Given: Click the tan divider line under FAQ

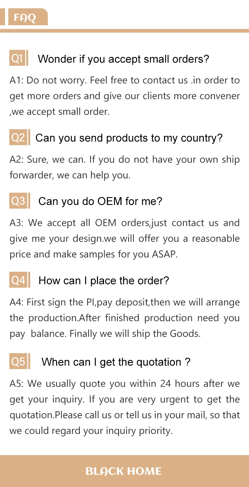Looking at the screenshot, I should point(124,31).
